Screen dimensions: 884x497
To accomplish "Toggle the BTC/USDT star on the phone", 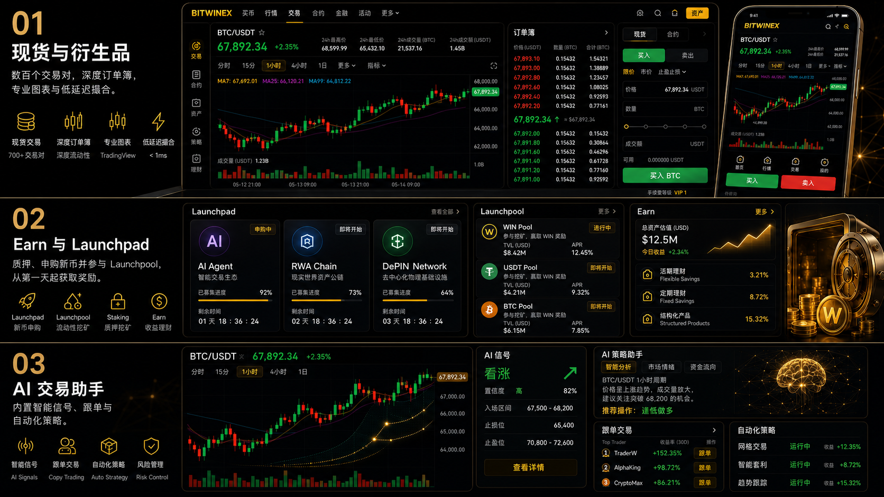I will tap(775, 40).
